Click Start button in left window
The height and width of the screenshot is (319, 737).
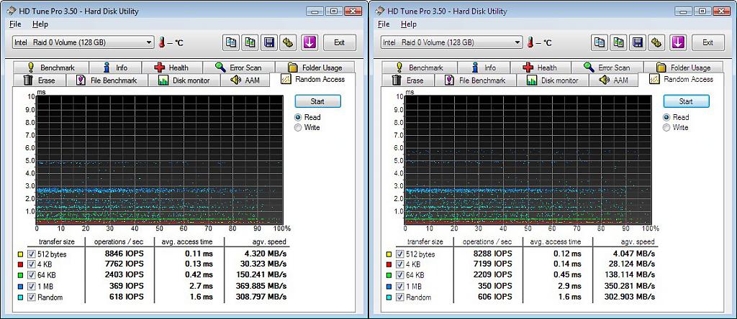coord(317,101)
